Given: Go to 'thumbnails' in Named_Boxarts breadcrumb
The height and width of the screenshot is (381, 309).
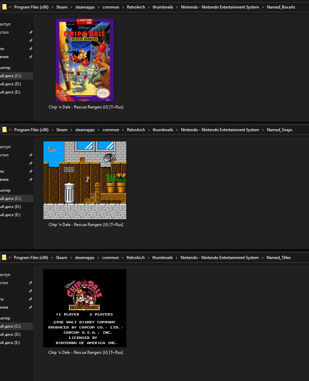Looking at the screenshot, I should [163, 7].
